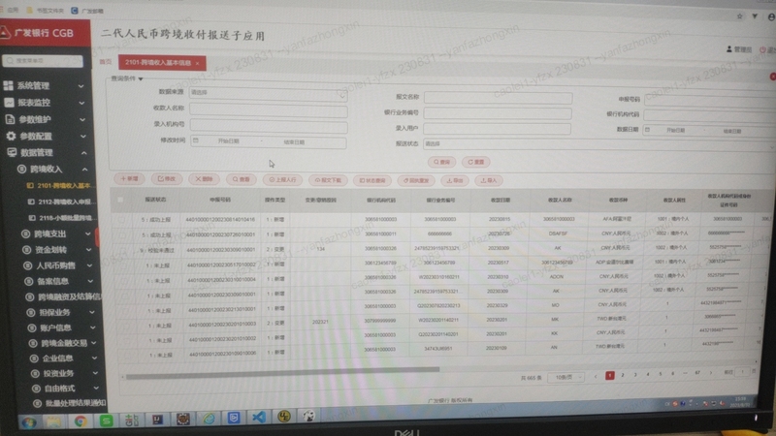Open 批量处理结果通知 menu item
This screenshot has height=436, width=776.
pyautogui.click(x=70, y=403)
